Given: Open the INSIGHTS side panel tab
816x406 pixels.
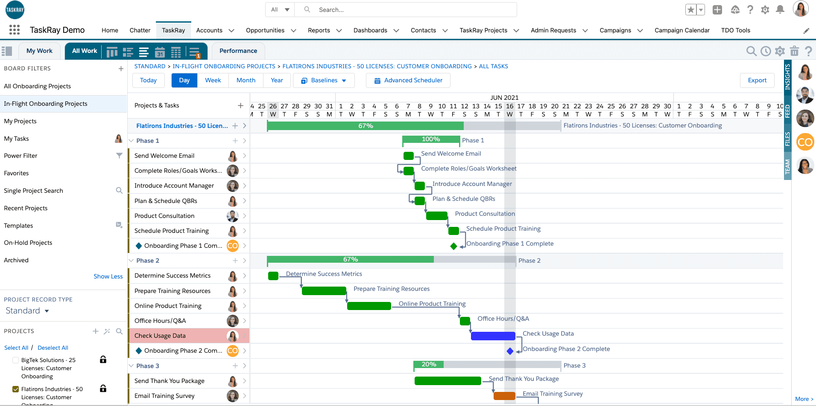Looking at the screenshot, I should 787,77.
